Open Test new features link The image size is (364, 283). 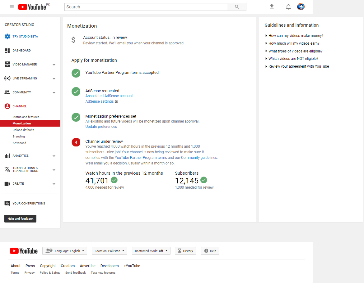click(x=103, y=272)
